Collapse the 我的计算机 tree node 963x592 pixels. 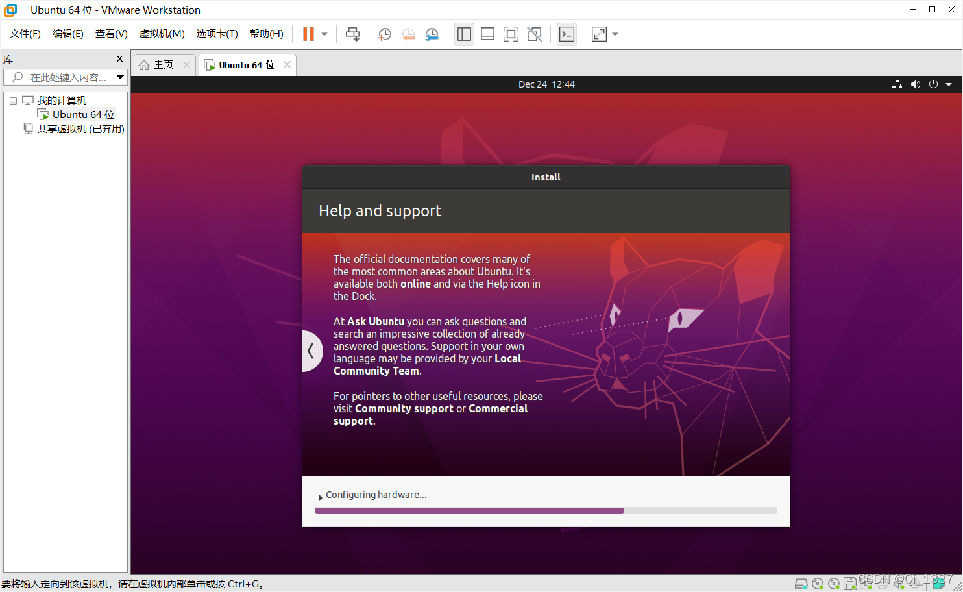point(13,101)
